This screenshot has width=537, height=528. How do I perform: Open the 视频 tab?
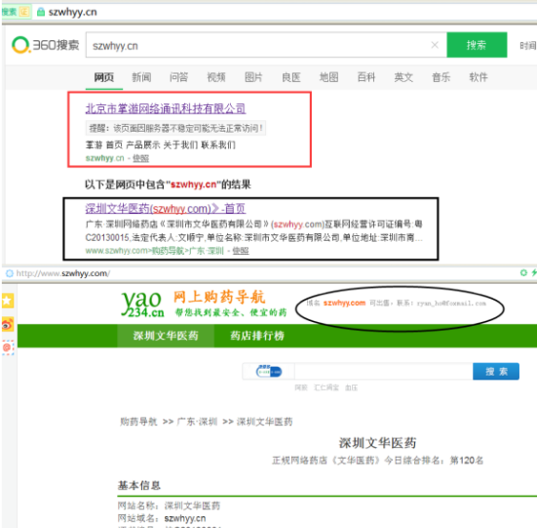216,77
